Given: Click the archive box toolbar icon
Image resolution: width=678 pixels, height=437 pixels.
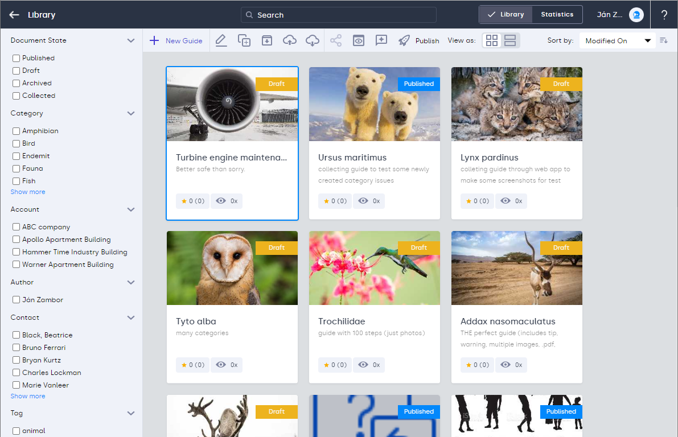Looking at the screenshot, I should (x=267, y=40).
